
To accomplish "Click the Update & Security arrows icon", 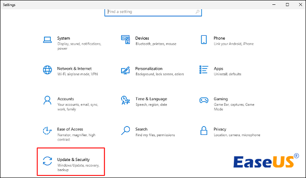I will pyautogui.click(x=47, y=161).
